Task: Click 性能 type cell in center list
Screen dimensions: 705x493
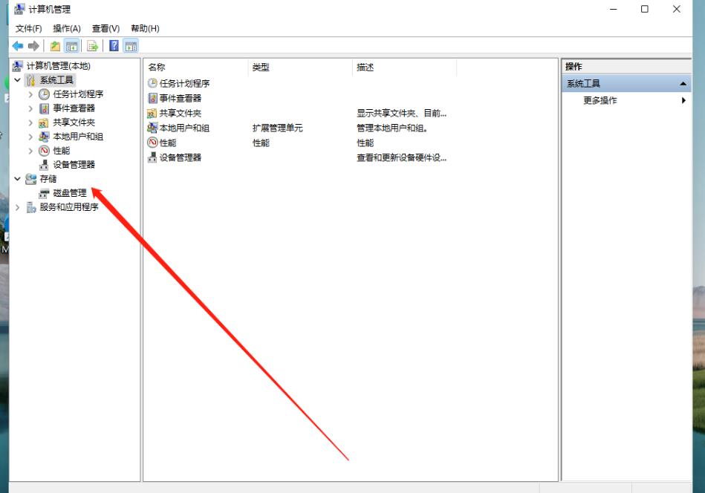Action: pyautogui.click(x=261, y=143)
